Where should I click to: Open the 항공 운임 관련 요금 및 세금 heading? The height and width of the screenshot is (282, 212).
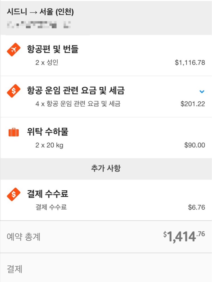pyautogui.click(x=76, y=91)
